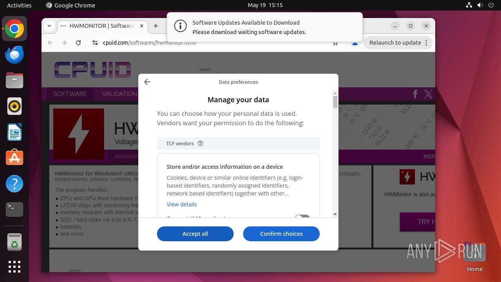The height and width of the screenshot is (282, 501).
Task: Click the TRY H... purple button
Action: pyautogui.click(x=418, y=222)
